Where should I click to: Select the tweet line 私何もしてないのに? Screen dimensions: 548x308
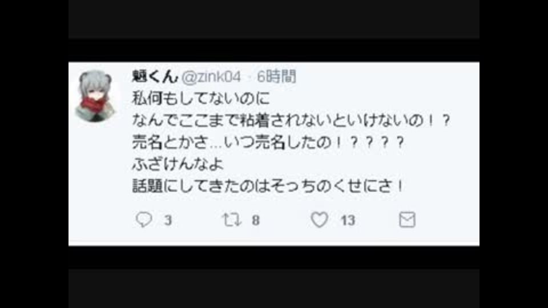click(x=202, y=99)
